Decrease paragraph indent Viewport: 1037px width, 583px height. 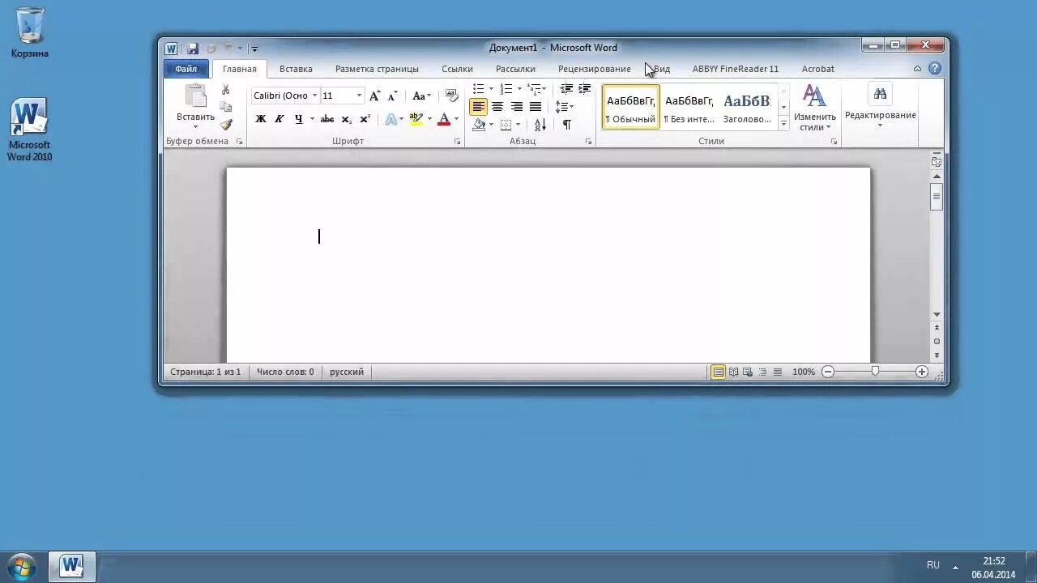566,89
